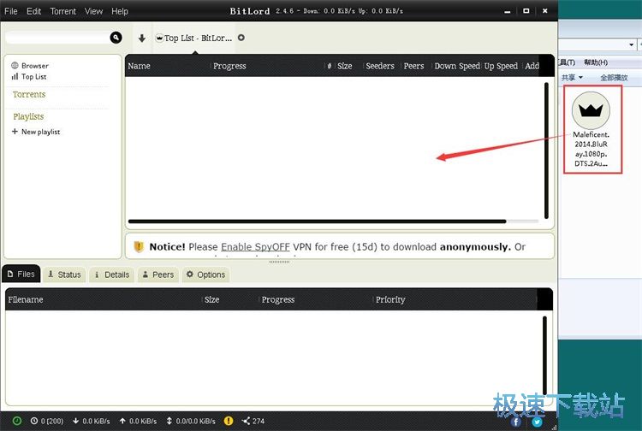The image size is (642, 431).
Task: Click the torrent list vertical scrollbar
Action: [546, 151]
